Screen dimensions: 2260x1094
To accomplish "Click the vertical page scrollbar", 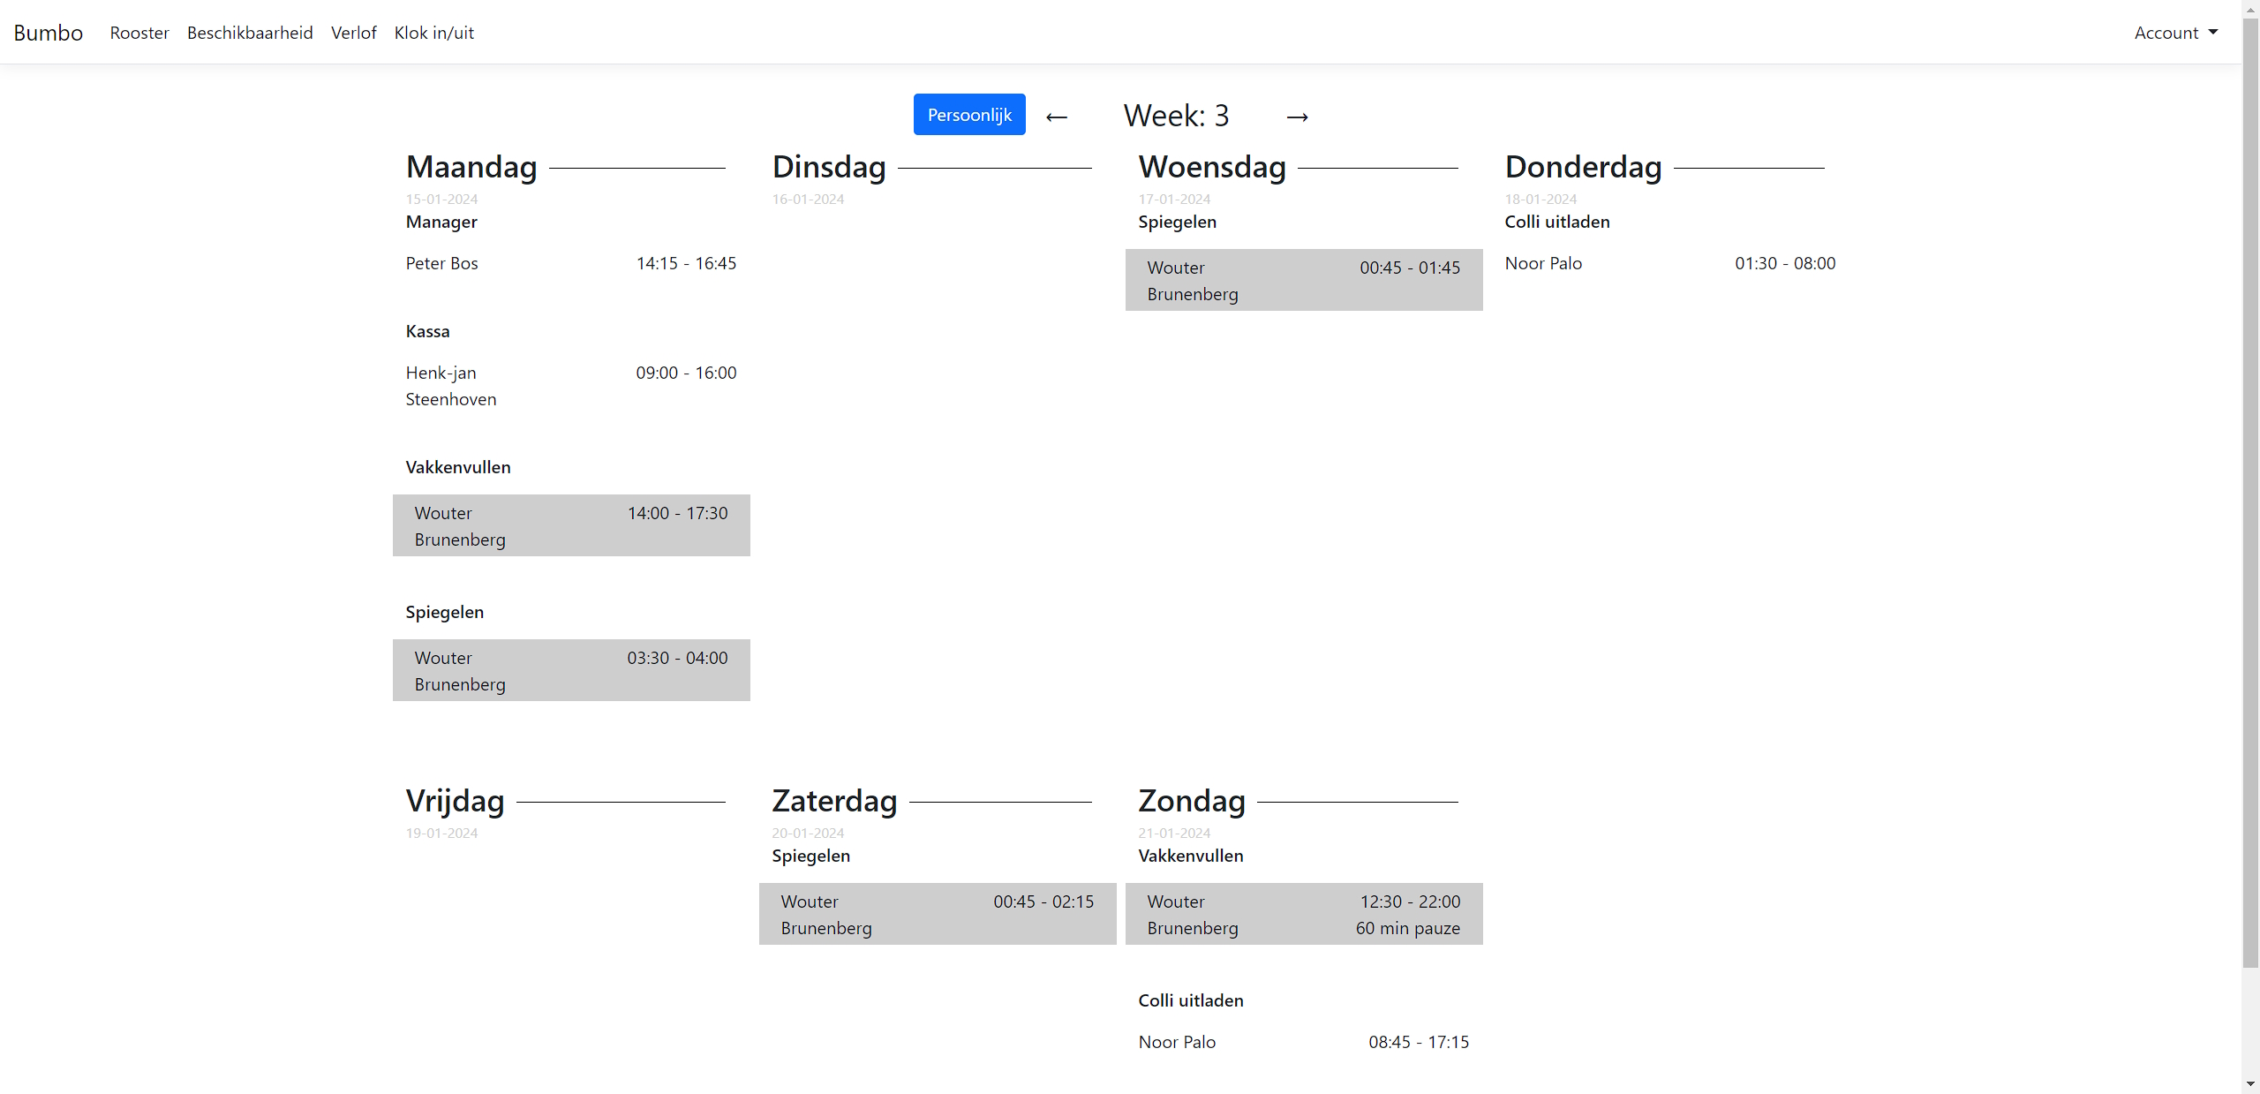I will pyautogui.click(x=2250, y=494).
